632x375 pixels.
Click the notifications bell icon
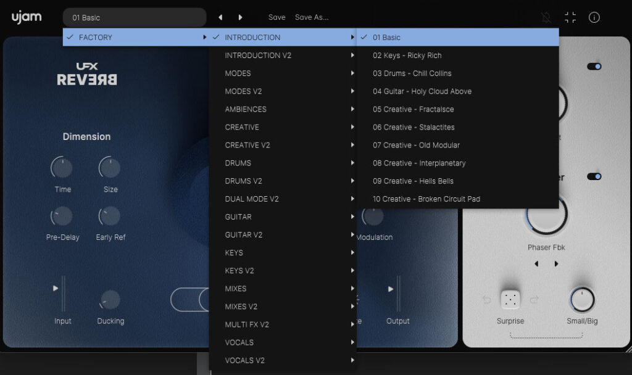point(546,17)
